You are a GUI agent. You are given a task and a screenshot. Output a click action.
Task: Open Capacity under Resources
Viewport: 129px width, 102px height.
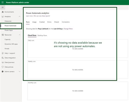(8, 39)
